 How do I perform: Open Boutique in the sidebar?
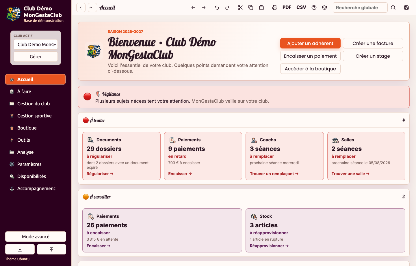coord(35,128)
